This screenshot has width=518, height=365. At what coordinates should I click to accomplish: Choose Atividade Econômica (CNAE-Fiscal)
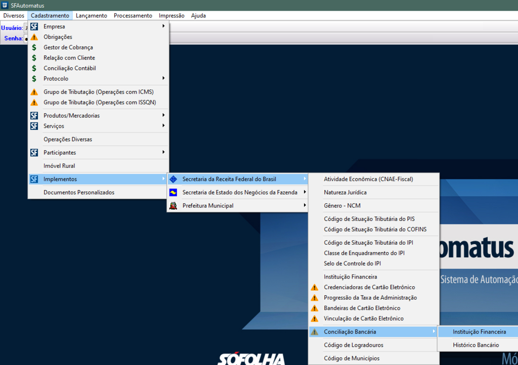[368, 179]
